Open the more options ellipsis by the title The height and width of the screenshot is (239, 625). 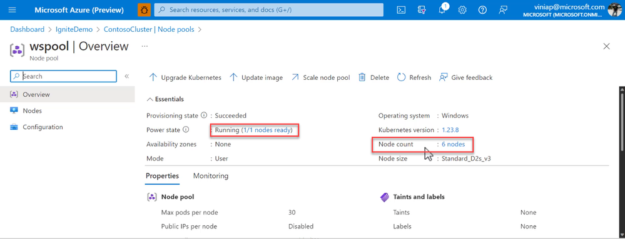145,46
